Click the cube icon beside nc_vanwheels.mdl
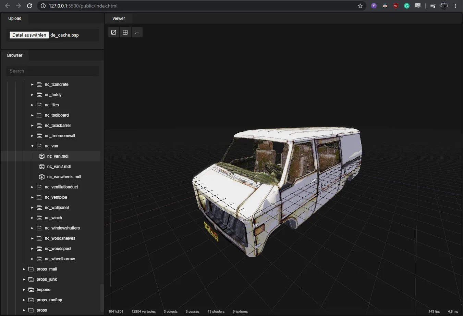Screen dimensions: 463x316 point(42,177)
